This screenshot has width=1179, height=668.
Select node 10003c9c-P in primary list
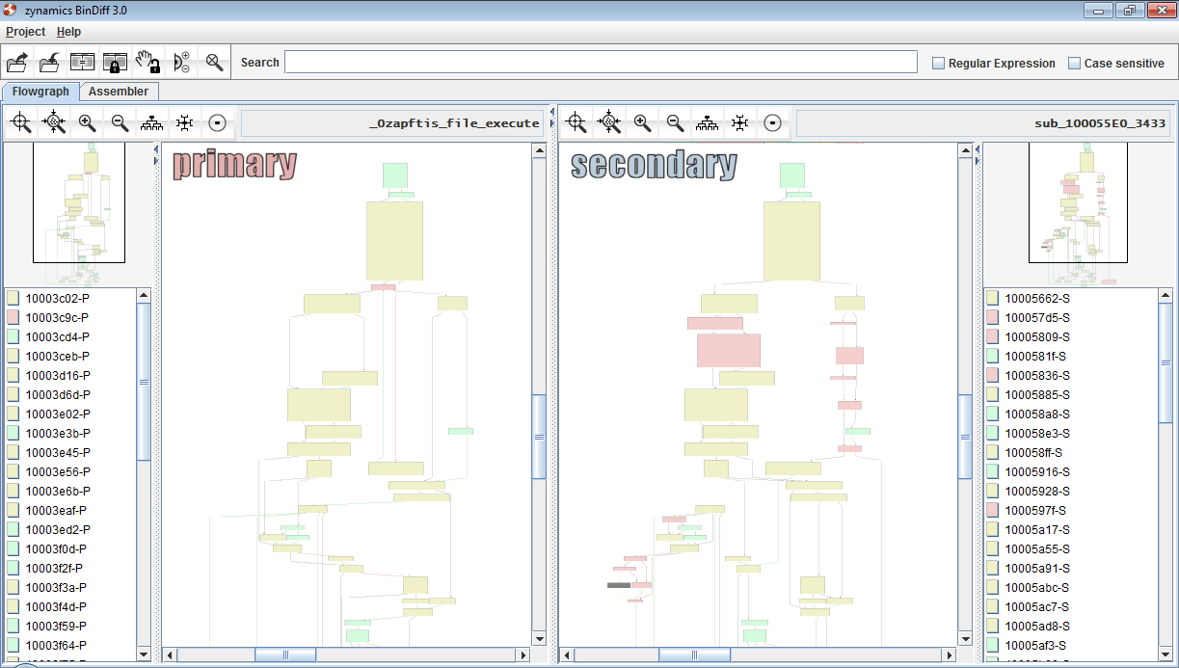pyautogui.click(x=57, y=317)
